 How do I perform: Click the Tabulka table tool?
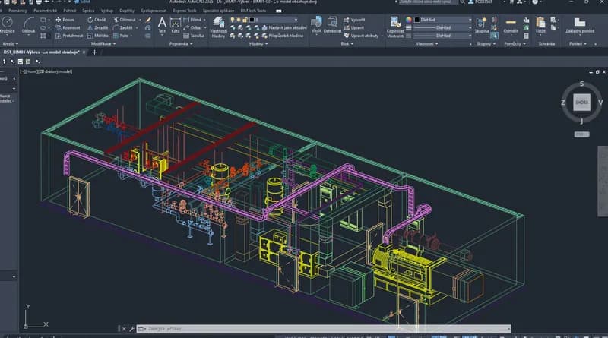[194, 36]
